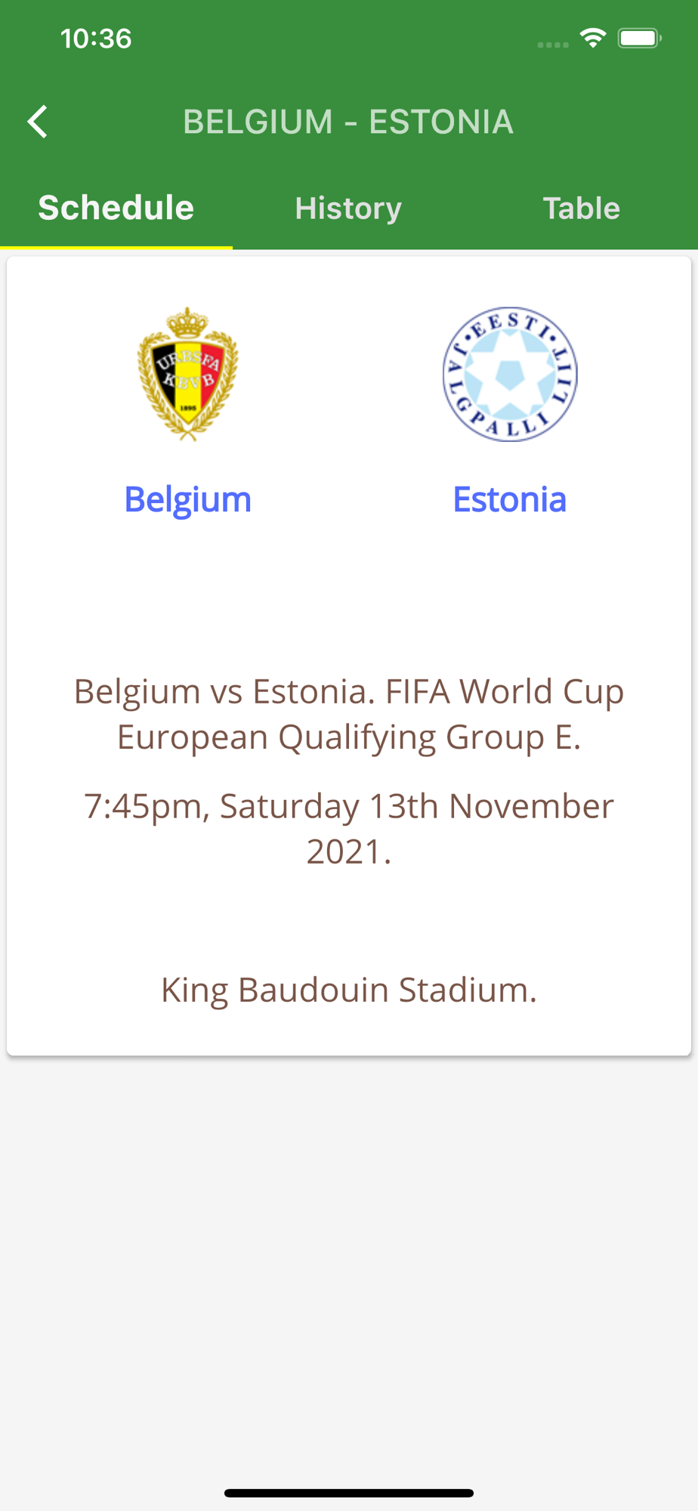
Task: Tap the 10:36 status bar clock
Action: pos(96,39)
